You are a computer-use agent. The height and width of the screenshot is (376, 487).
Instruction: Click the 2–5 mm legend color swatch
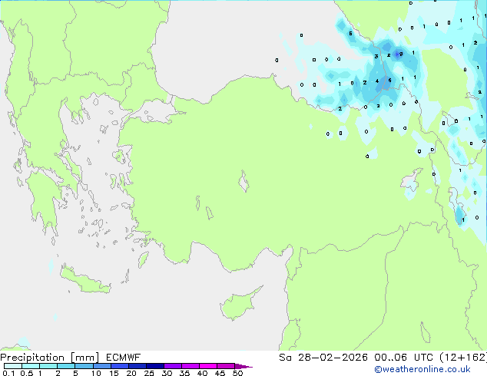pos(66,366)
